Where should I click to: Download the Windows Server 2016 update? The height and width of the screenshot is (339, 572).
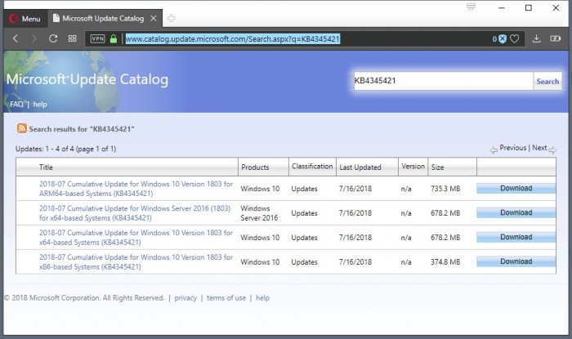click(516, 213)
